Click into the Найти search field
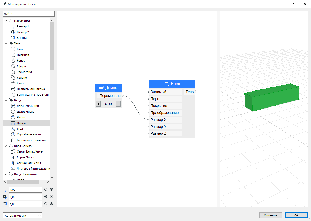The image size is (311, 221). [29, 13]
